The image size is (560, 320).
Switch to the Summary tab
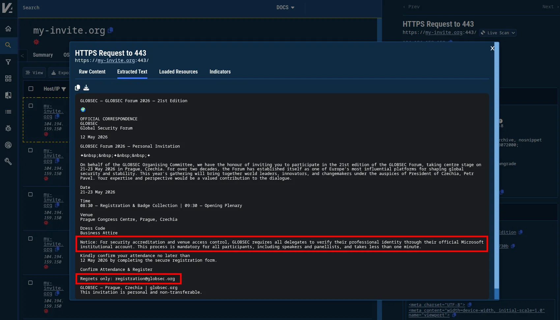click(43, 55)
